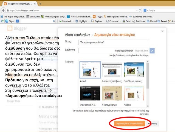Open the Google search engine dropdown
Screen dimensions: 175x132
[147, 10]
